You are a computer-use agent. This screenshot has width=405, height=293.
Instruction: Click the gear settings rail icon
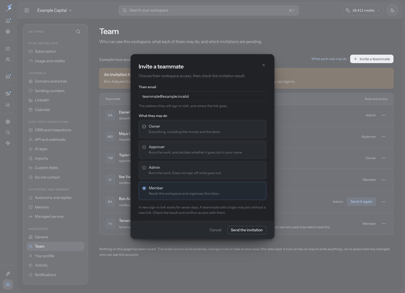8,285
